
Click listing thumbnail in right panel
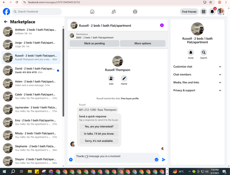197,29
